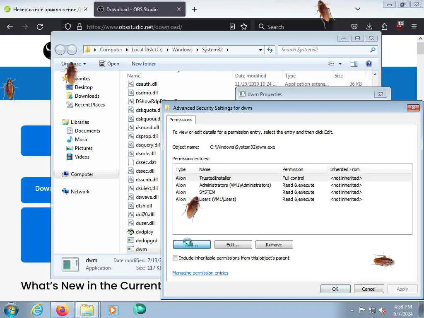The height and width of the screenshot is (318, 424).
Task: Show hidden tray icons arrow
Action: tap(352, 311)
